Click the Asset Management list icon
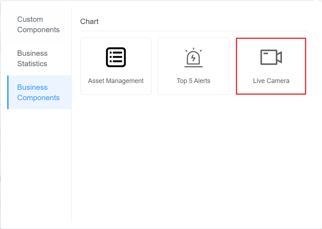 click(x=116, y=57)
